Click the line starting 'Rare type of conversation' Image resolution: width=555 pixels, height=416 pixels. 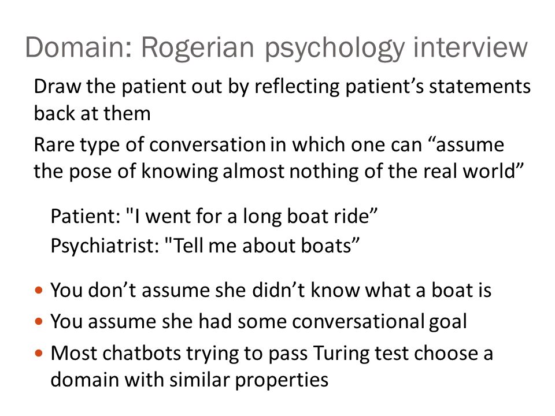(x=269, y=145)
